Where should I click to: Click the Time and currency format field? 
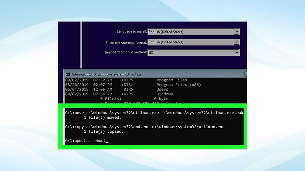click(191, 42)
